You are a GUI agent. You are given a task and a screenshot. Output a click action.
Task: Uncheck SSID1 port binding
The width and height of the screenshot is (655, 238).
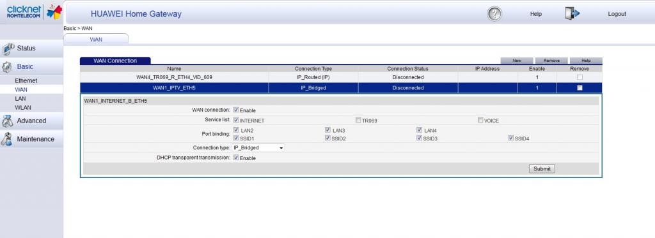[237, 138]
